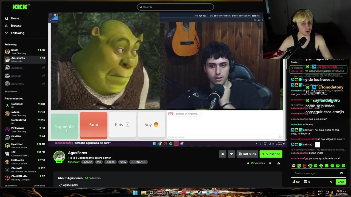
Task: Click the Minecraft category link
Action: 74,162
